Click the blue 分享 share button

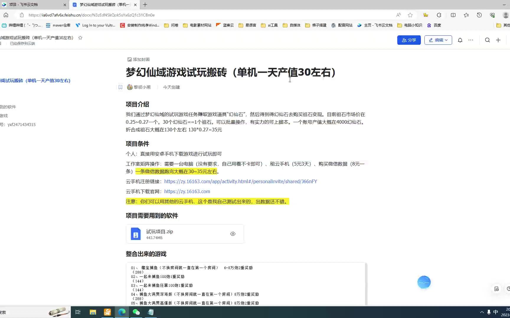[409, 40]
